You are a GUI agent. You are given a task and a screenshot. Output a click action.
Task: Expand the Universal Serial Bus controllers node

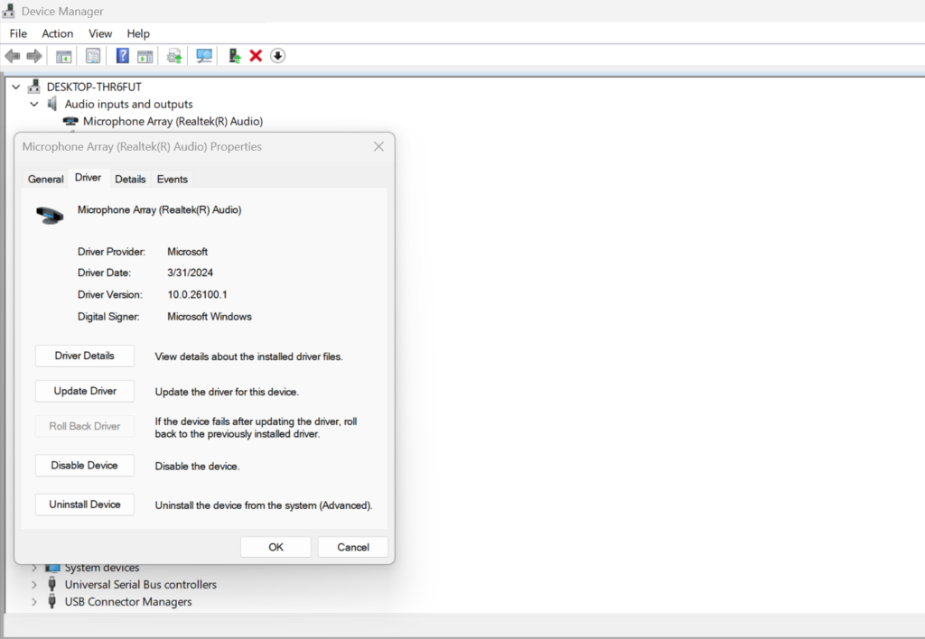point(34,585)
